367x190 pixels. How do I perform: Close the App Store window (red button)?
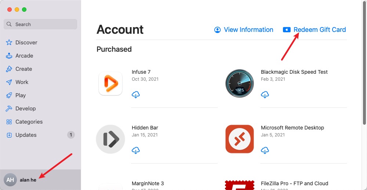[10, 10]
